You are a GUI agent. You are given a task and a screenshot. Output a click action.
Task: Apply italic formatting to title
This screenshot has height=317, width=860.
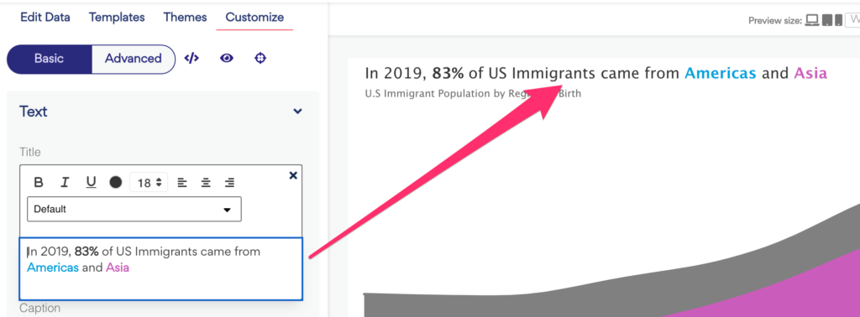(65, 182)
